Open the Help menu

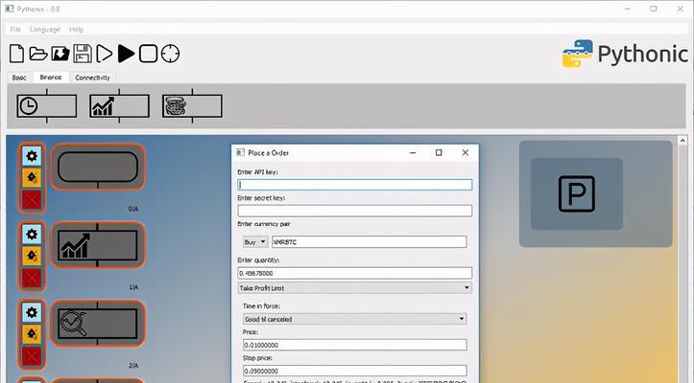coord(76,29)
